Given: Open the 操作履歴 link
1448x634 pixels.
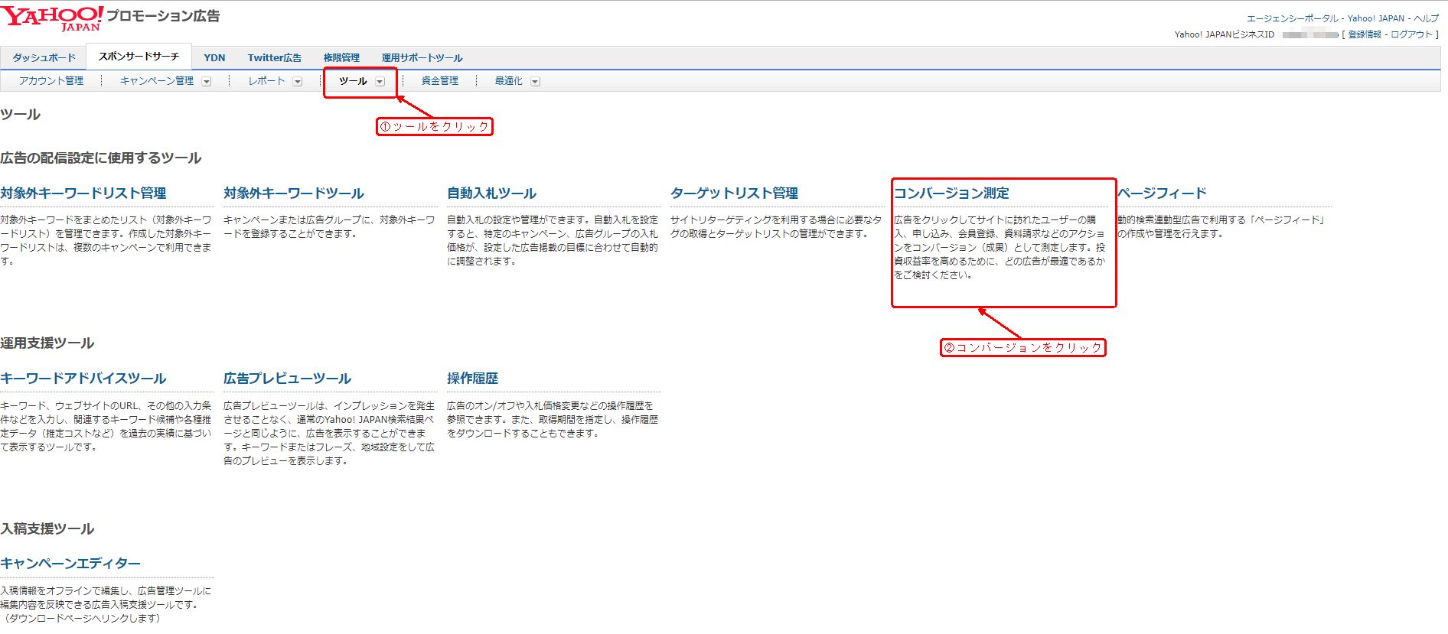Looking at the screenshot, I should click(472, 379).
